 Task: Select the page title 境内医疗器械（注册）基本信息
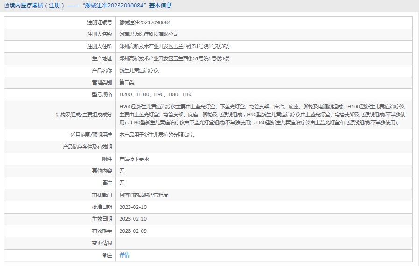click(91, 6)
